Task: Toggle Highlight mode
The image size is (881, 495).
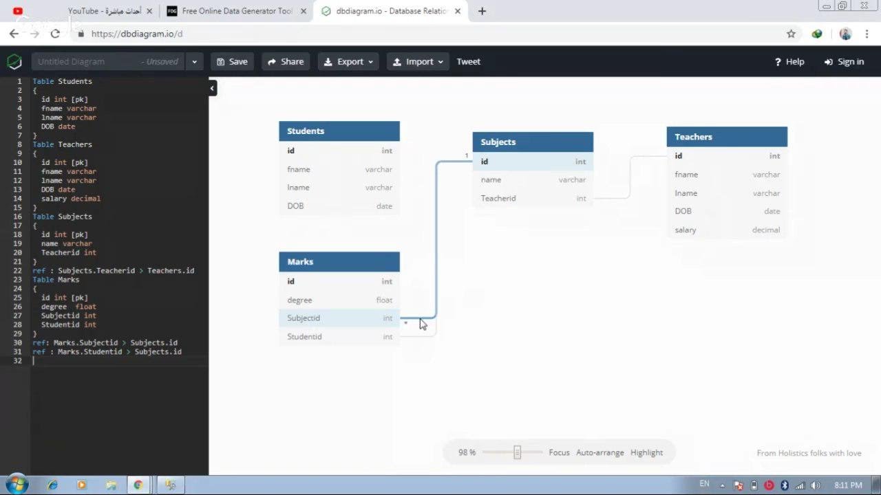Action: coord(646,452)
